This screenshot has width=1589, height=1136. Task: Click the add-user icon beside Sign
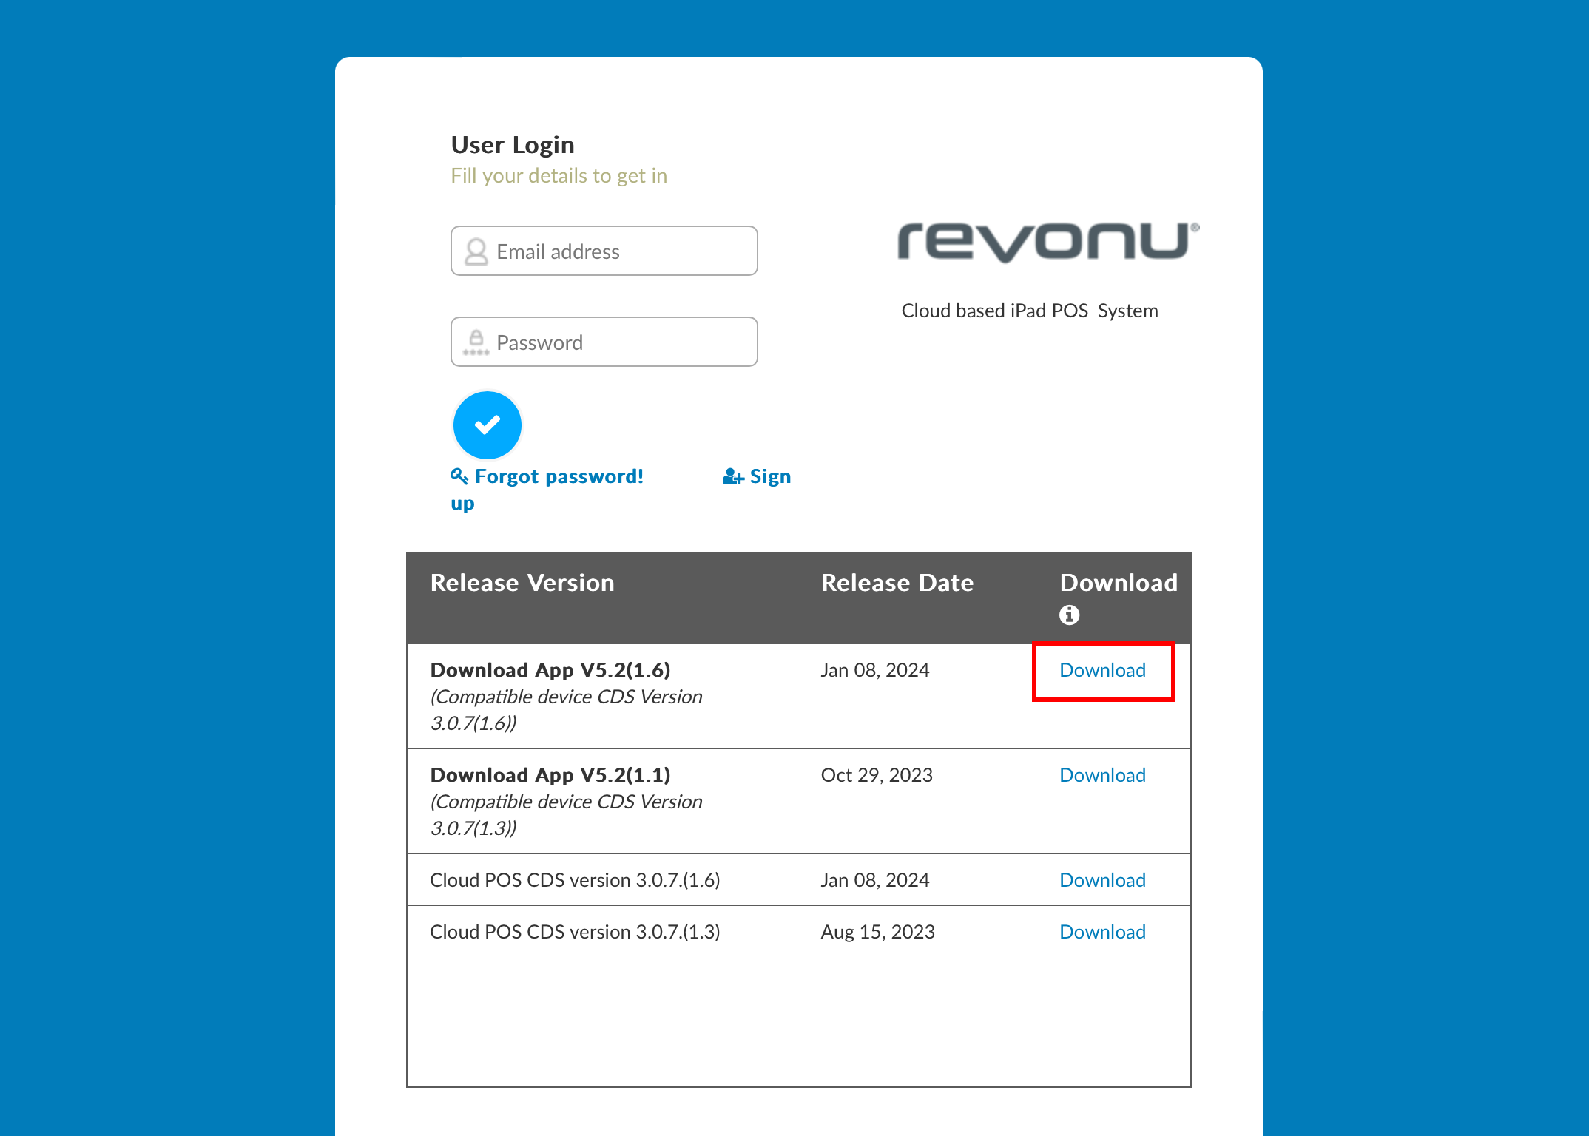click(x=733, y=477)
